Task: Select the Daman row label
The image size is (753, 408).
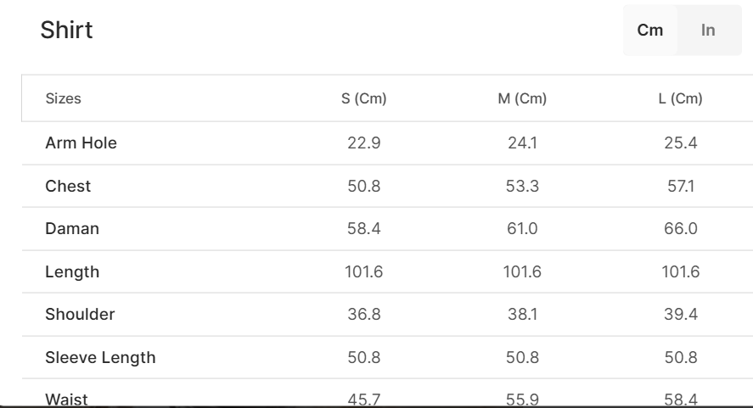Action: pyautogui.click(x=72, y=228)
